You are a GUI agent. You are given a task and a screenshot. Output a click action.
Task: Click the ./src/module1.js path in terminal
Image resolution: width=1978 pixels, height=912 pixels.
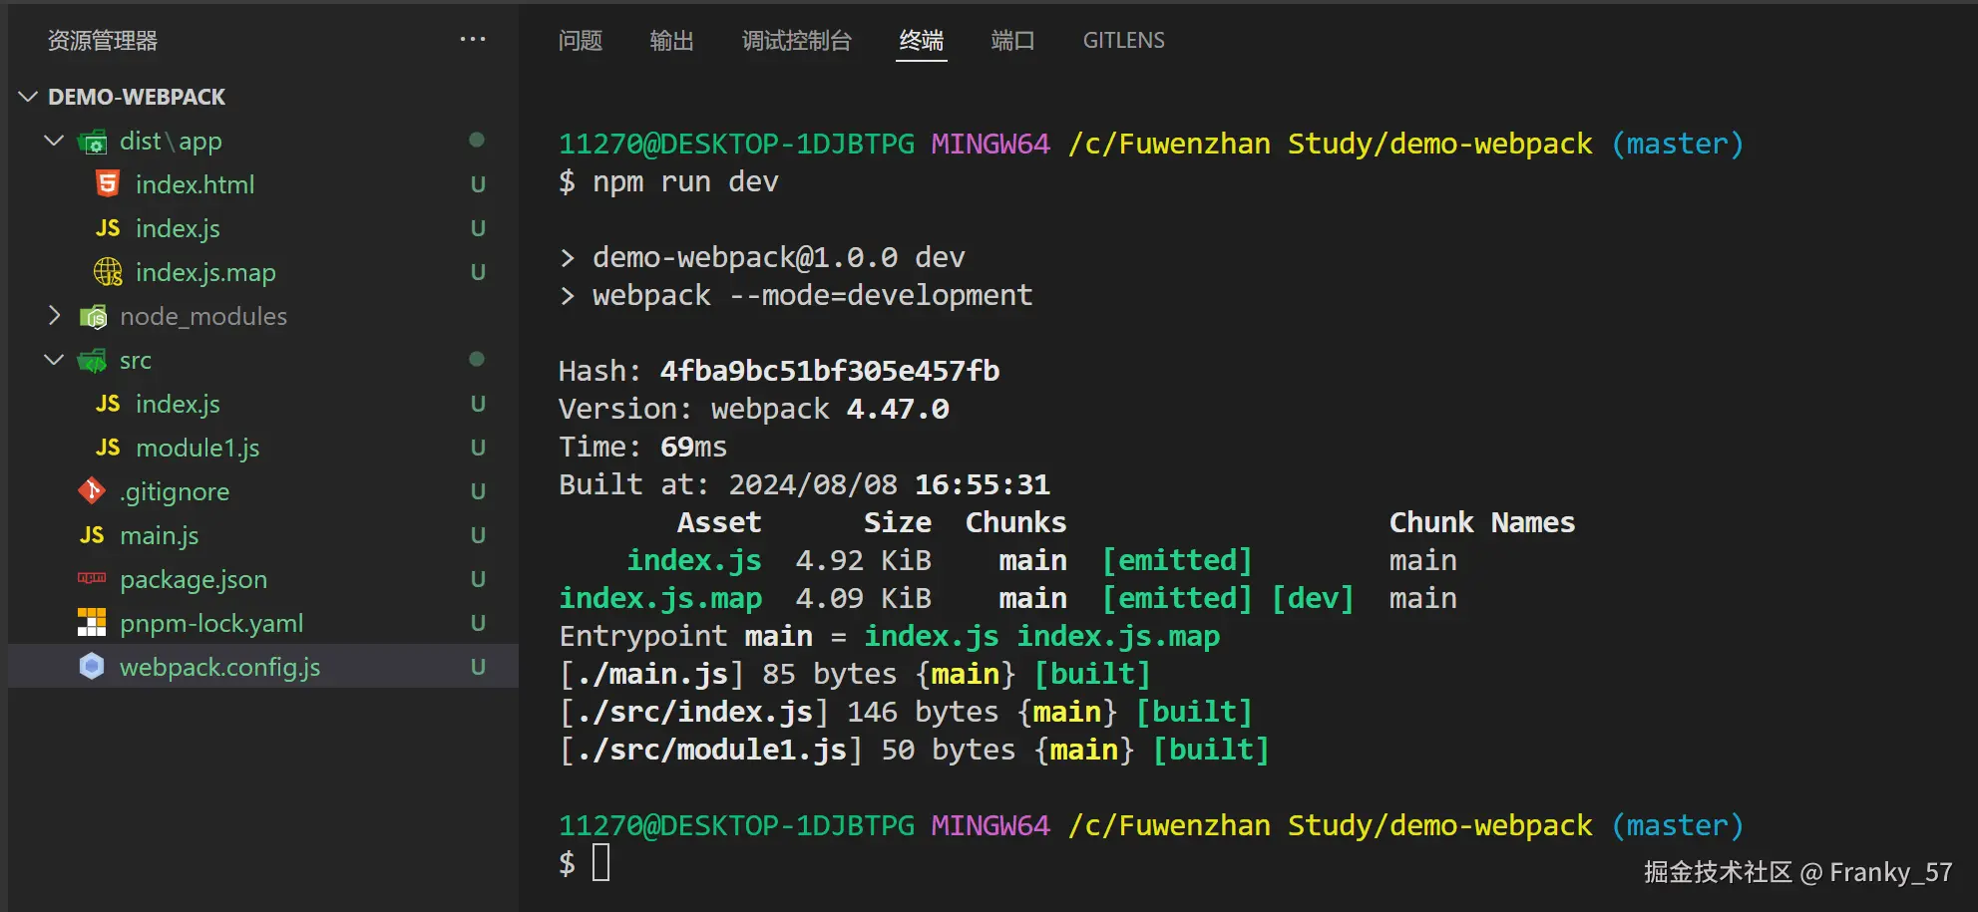click(712, 750)
